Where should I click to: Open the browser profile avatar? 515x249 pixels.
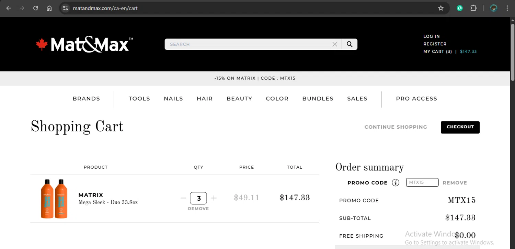click(494, 8)
